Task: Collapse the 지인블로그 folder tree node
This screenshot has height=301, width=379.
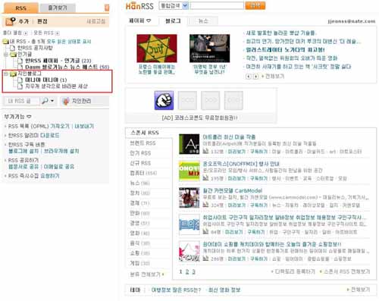Action: [6, 74]
